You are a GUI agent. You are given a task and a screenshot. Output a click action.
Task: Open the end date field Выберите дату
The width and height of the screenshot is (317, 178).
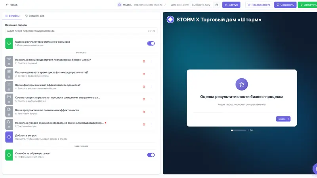pos(201,5)
